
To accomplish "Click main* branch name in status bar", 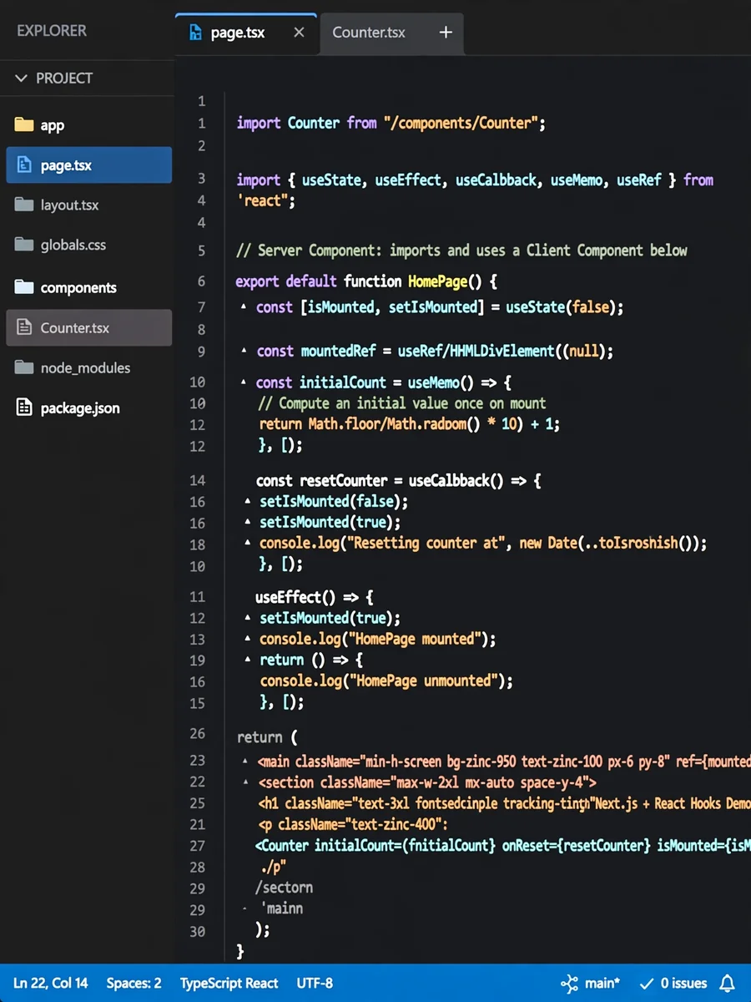I will click(x=602, y=984).
